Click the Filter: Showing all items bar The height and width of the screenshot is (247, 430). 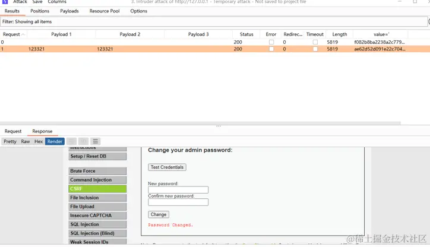coord(214,21)
